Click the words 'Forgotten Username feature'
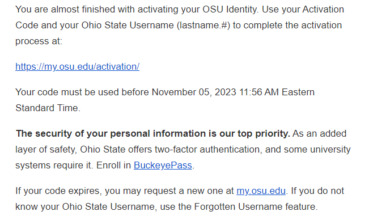This screenshot has width=369, height=224. (x=256, y=207)
